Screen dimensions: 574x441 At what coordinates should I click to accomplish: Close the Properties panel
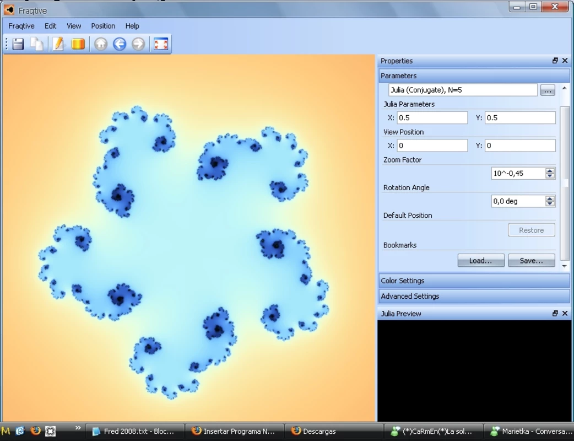(565, 61)
